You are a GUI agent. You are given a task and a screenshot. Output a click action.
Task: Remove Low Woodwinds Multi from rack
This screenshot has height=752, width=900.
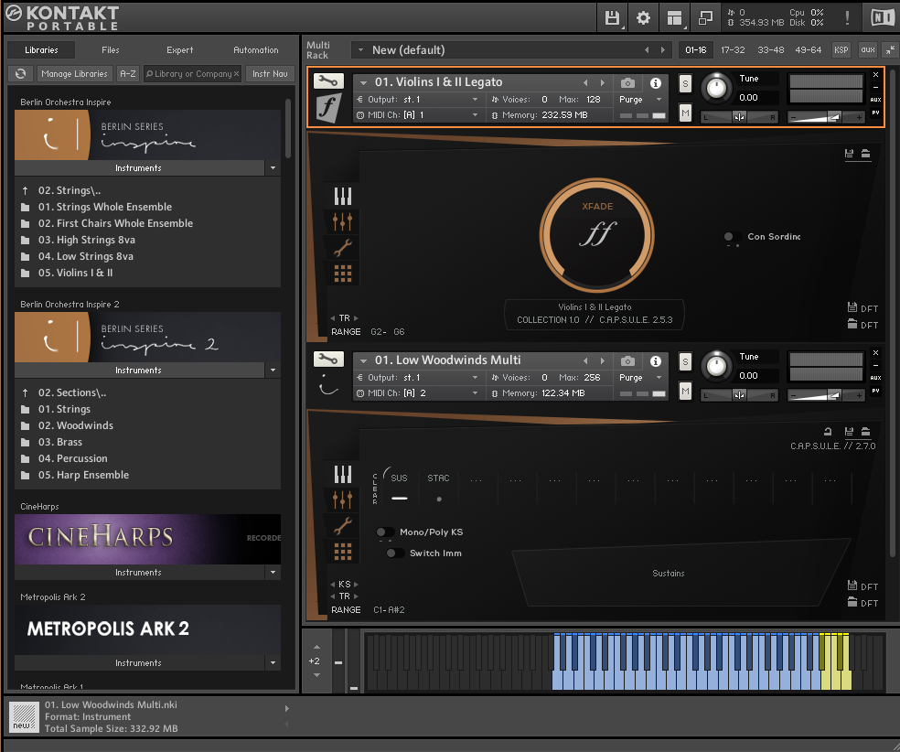(875, 352)
